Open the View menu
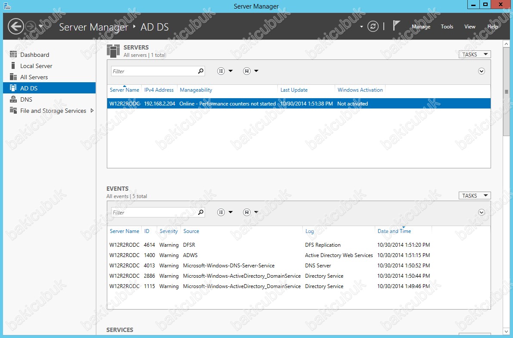513x338 pixels. 470,27
